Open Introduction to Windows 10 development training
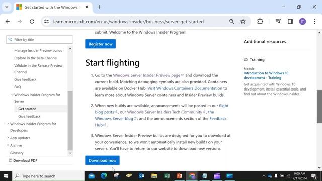The width and height of the screenshot is (322, 181). [266, 75]
